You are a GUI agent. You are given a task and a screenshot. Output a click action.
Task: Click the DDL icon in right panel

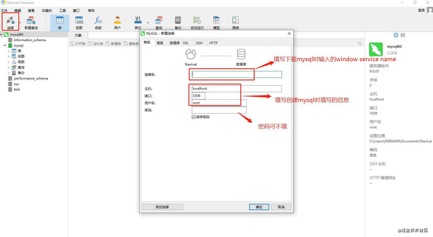pos(403,35)
